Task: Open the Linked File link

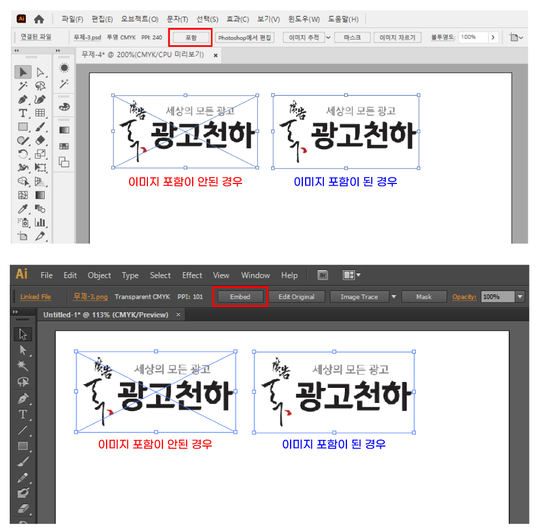Action: click(36, 297)
